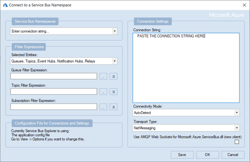This screenshot has width=250, height=162.
Task: Click the Queue Filter Expression text field
Action: coord(54,76)
